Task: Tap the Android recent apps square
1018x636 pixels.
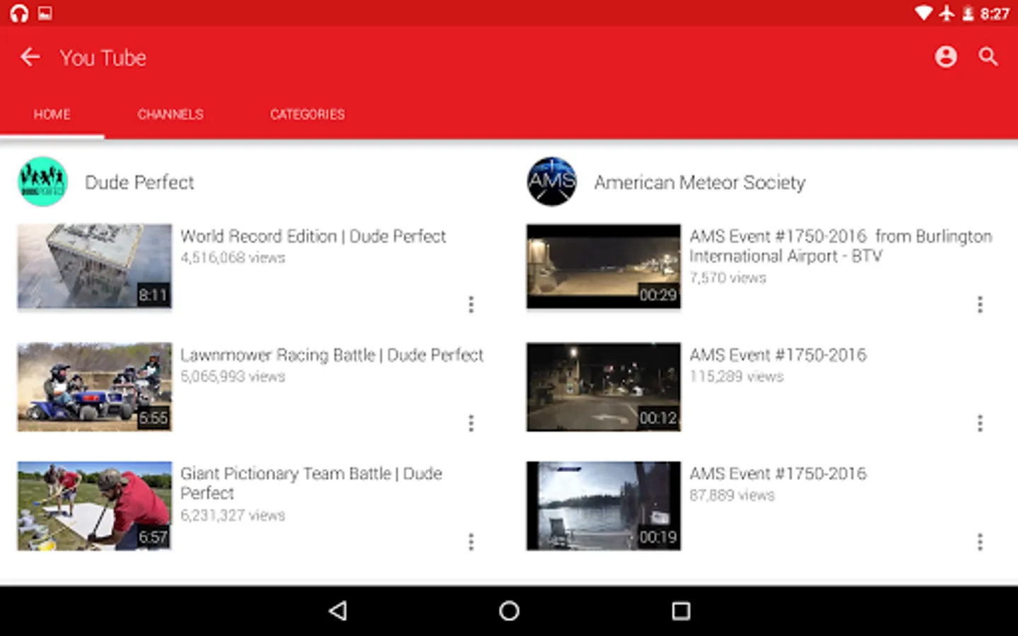Action: pyautogui.click(x=681, y=611)
